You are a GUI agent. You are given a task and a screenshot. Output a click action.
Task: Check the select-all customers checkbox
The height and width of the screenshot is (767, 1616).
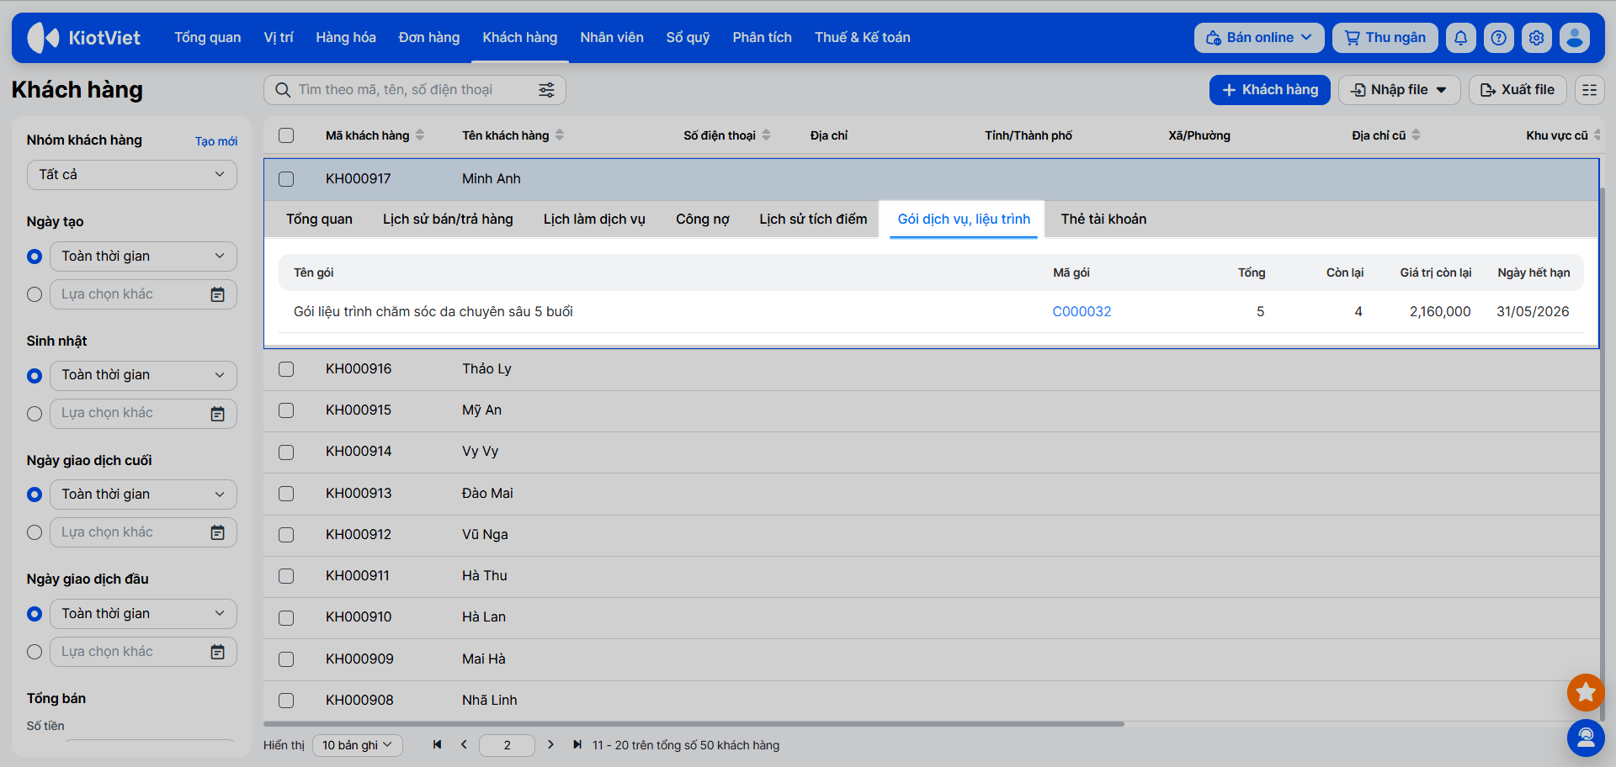[286, 135]
